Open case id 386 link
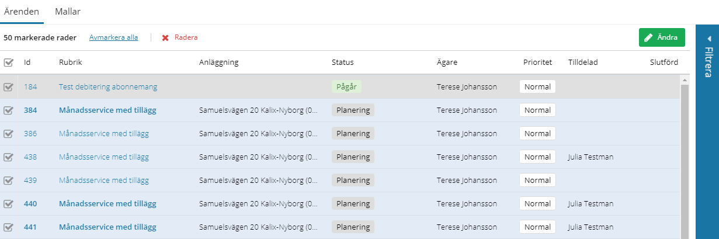The image size is (719, 239). click(x=30, y=133)
